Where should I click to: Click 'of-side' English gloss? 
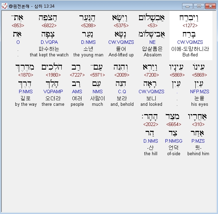click(174, 153)
